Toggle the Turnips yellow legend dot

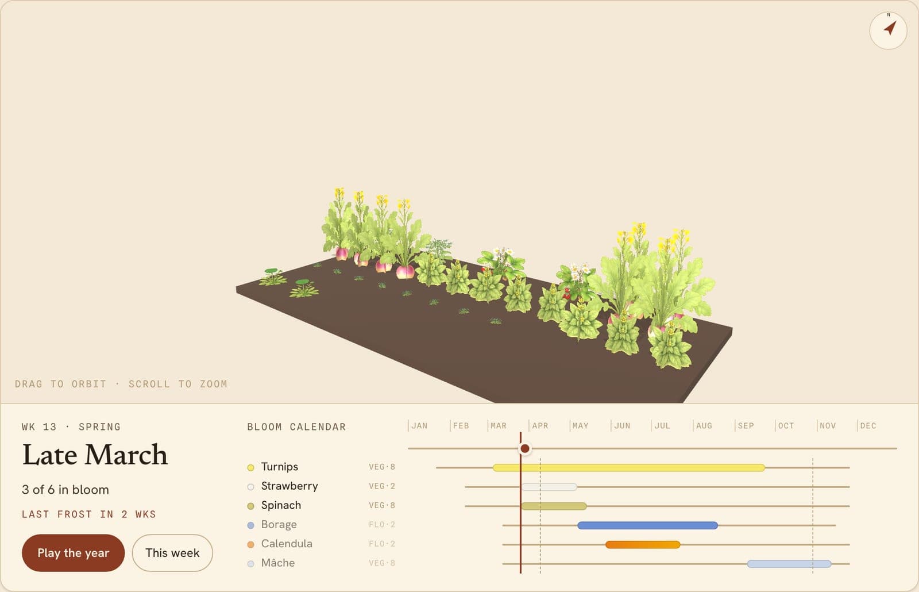coord(250,467)
